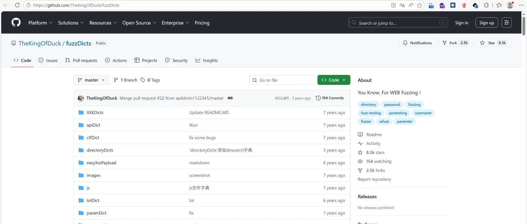
Task: Switch to the Actions tab
Action: pyautogui.click(x=116, y=60)
